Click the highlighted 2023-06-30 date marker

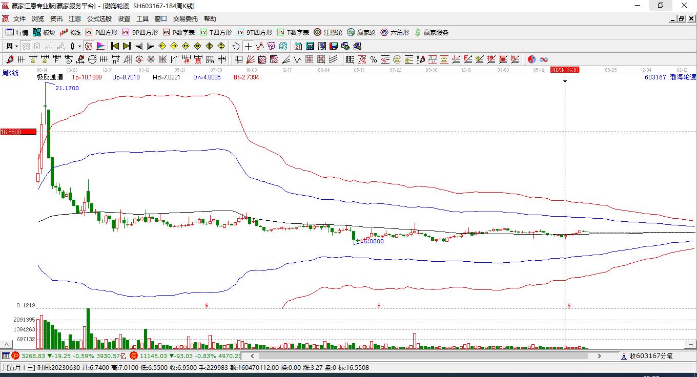pos(564,70)
